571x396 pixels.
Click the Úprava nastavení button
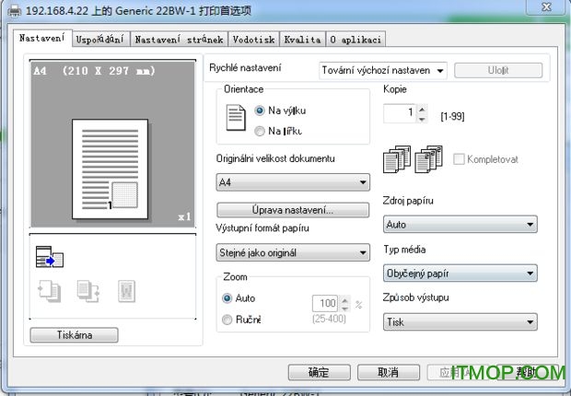293,210
